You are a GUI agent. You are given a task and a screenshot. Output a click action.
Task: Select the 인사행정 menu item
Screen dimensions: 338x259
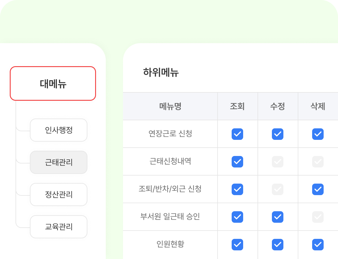58,130
